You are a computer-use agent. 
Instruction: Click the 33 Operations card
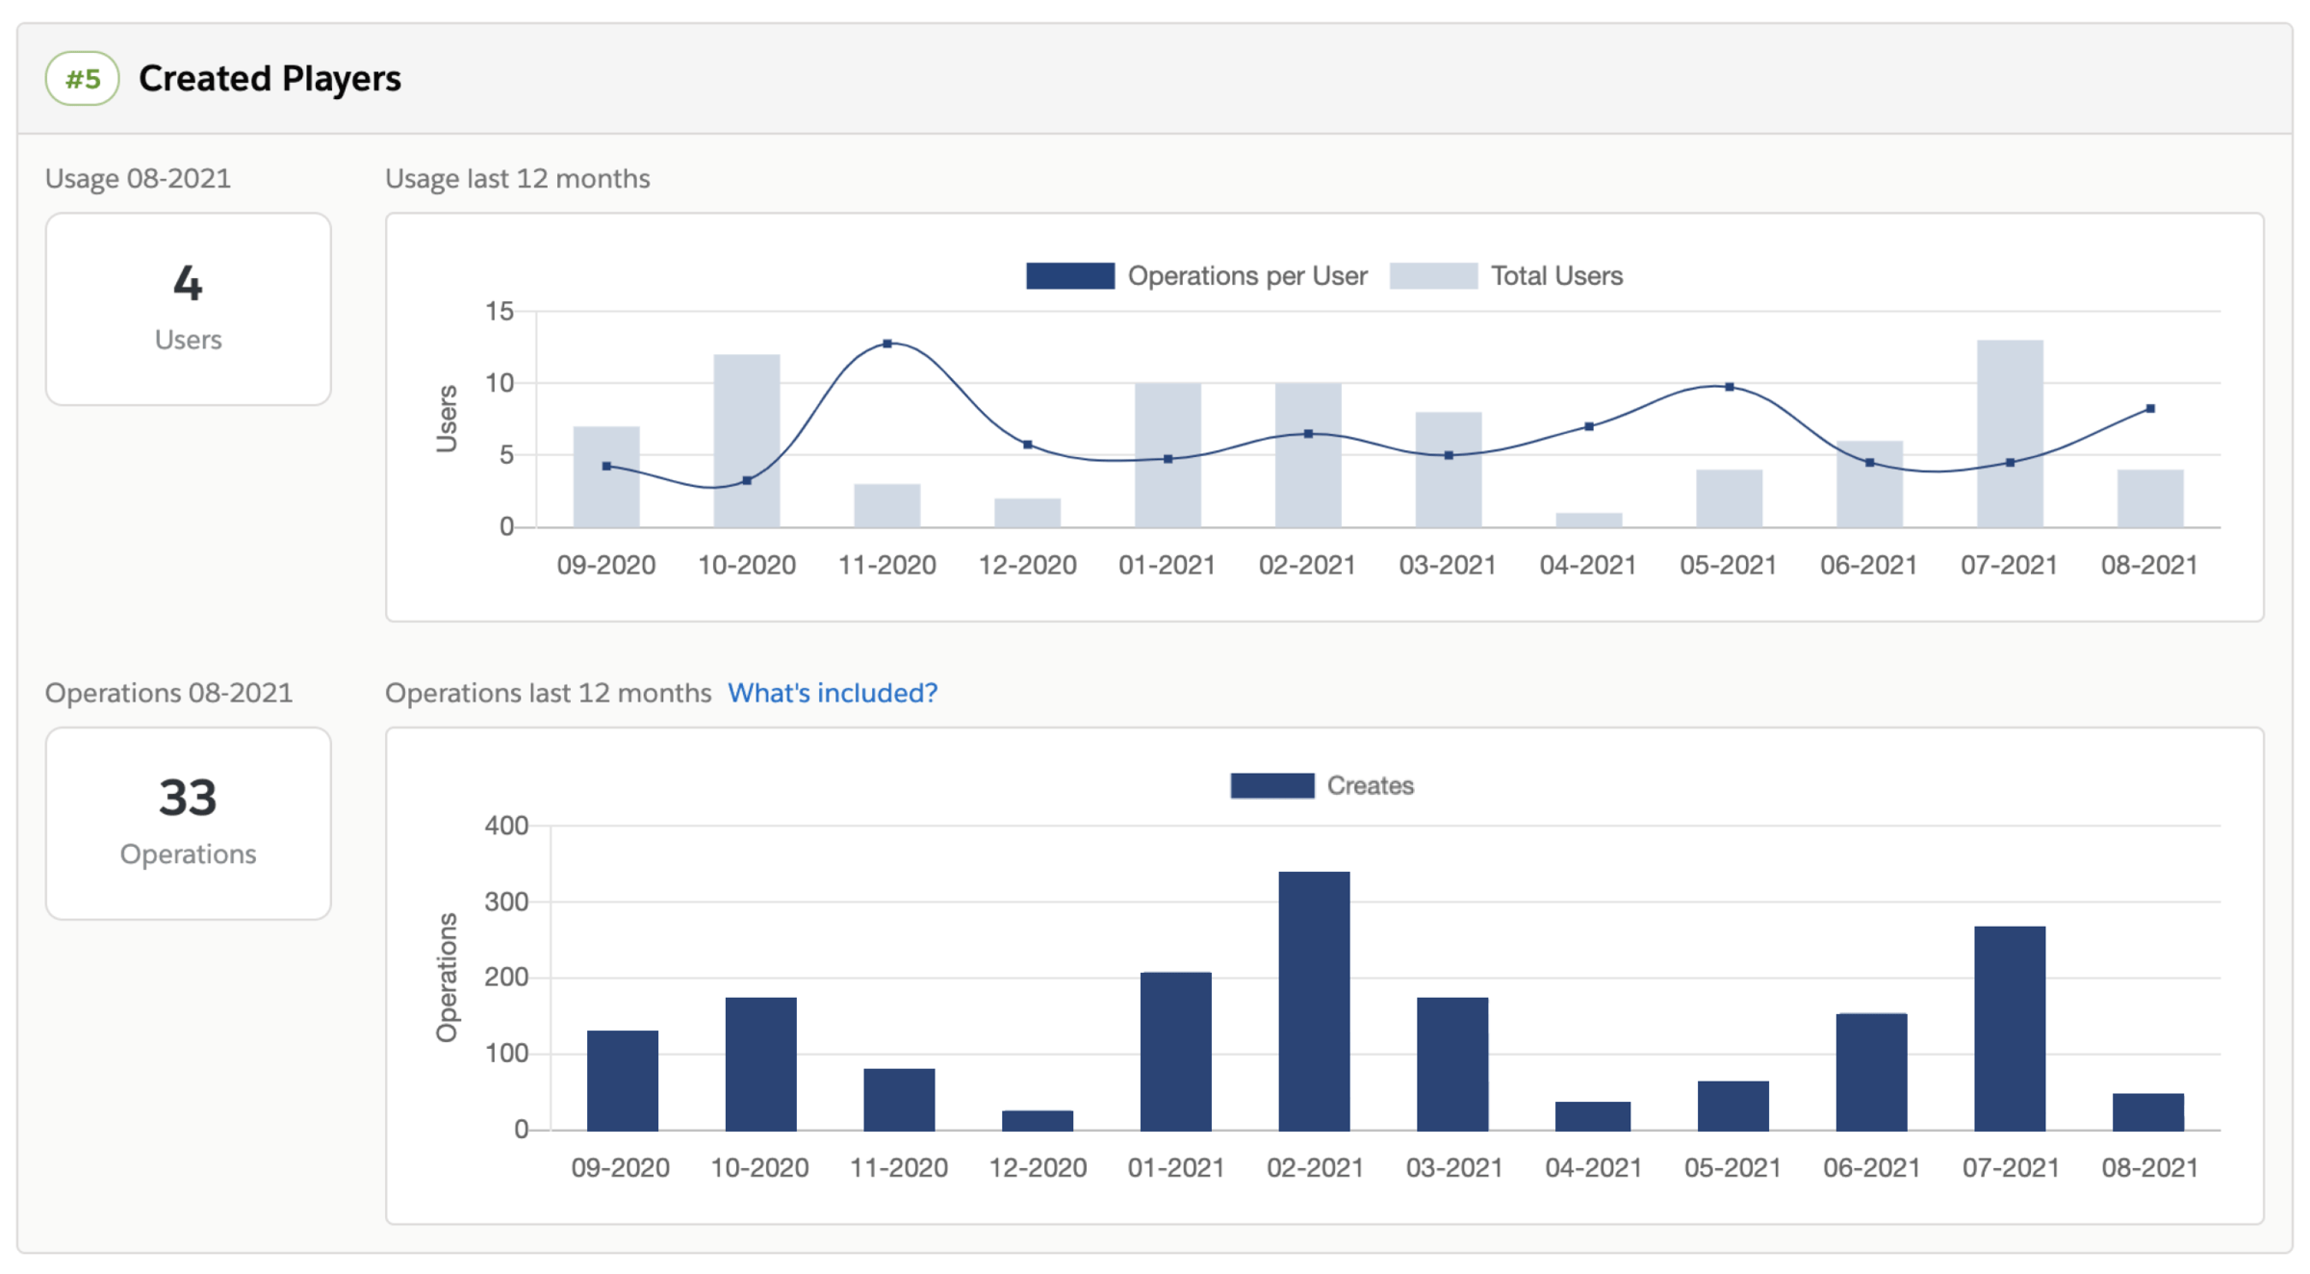click(x=189, y=823)
